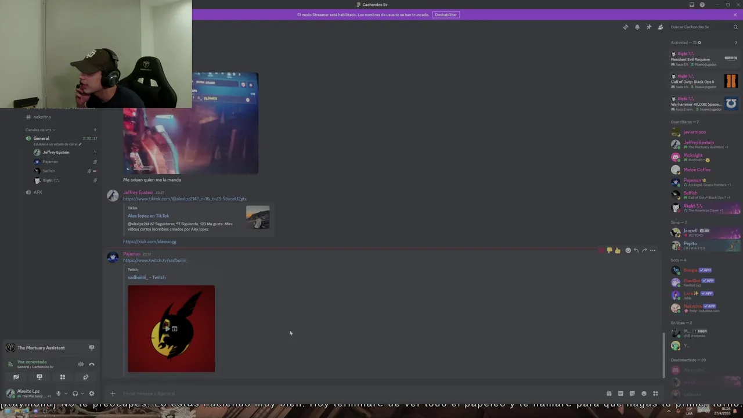Open the Alexito Lpz user profile area
This screenshot has width=743, height=418.
pos(28,394)
